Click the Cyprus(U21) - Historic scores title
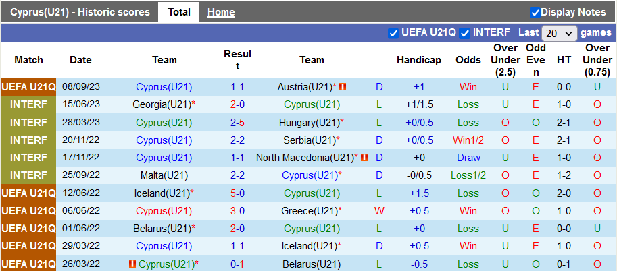The image size is (617, 271). (x=80, y=12)
